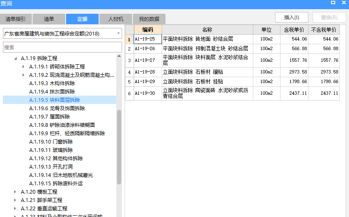This screenshot has height=217, width=349.
Task: Select code cell A1-19-26
Action: click(x=148, y=48)
